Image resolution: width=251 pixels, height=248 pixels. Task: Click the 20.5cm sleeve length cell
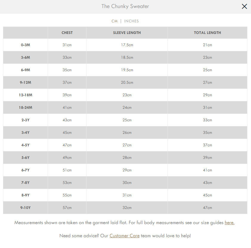(127, 83)
